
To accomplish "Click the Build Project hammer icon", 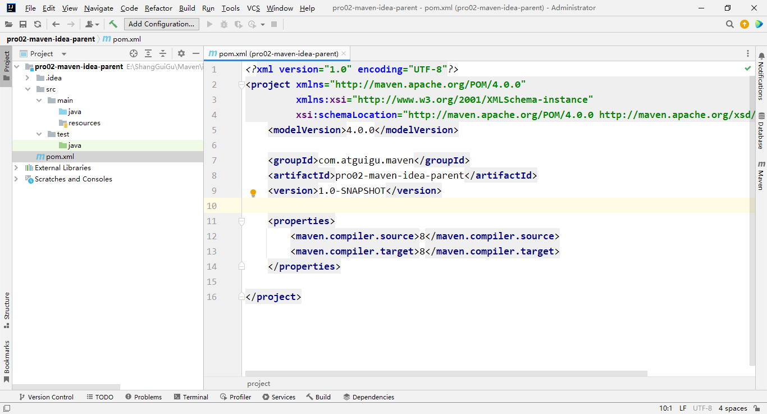I will coord(113,24).
